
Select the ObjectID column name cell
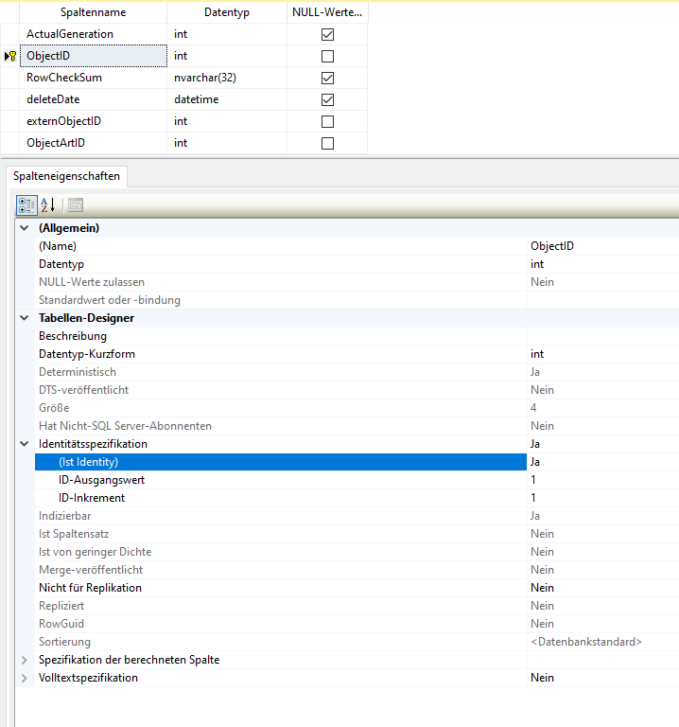point(93,56)
